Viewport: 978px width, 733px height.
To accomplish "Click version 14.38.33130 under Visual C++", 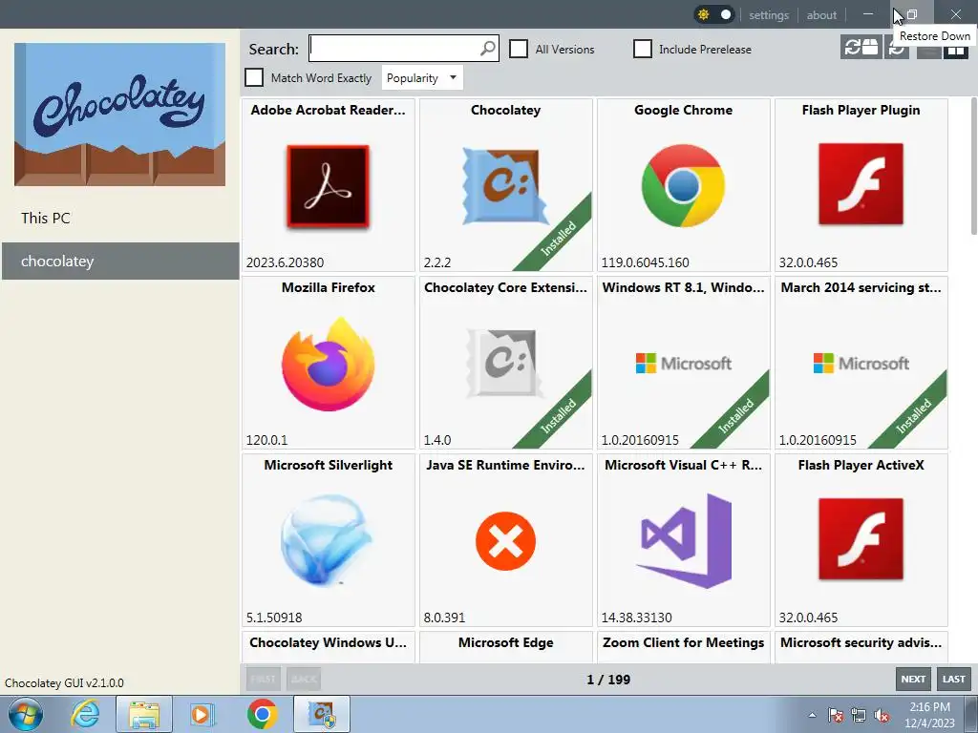I will pyautogui.click(x=636, y=618).
